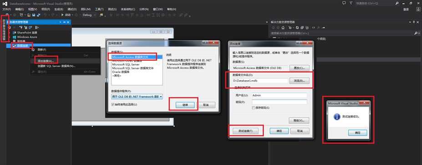Viewport: 422px width, 165px height.
Task: Click the Home icon in Solution Explorer toolbar
Action: (x=283, y=28)
